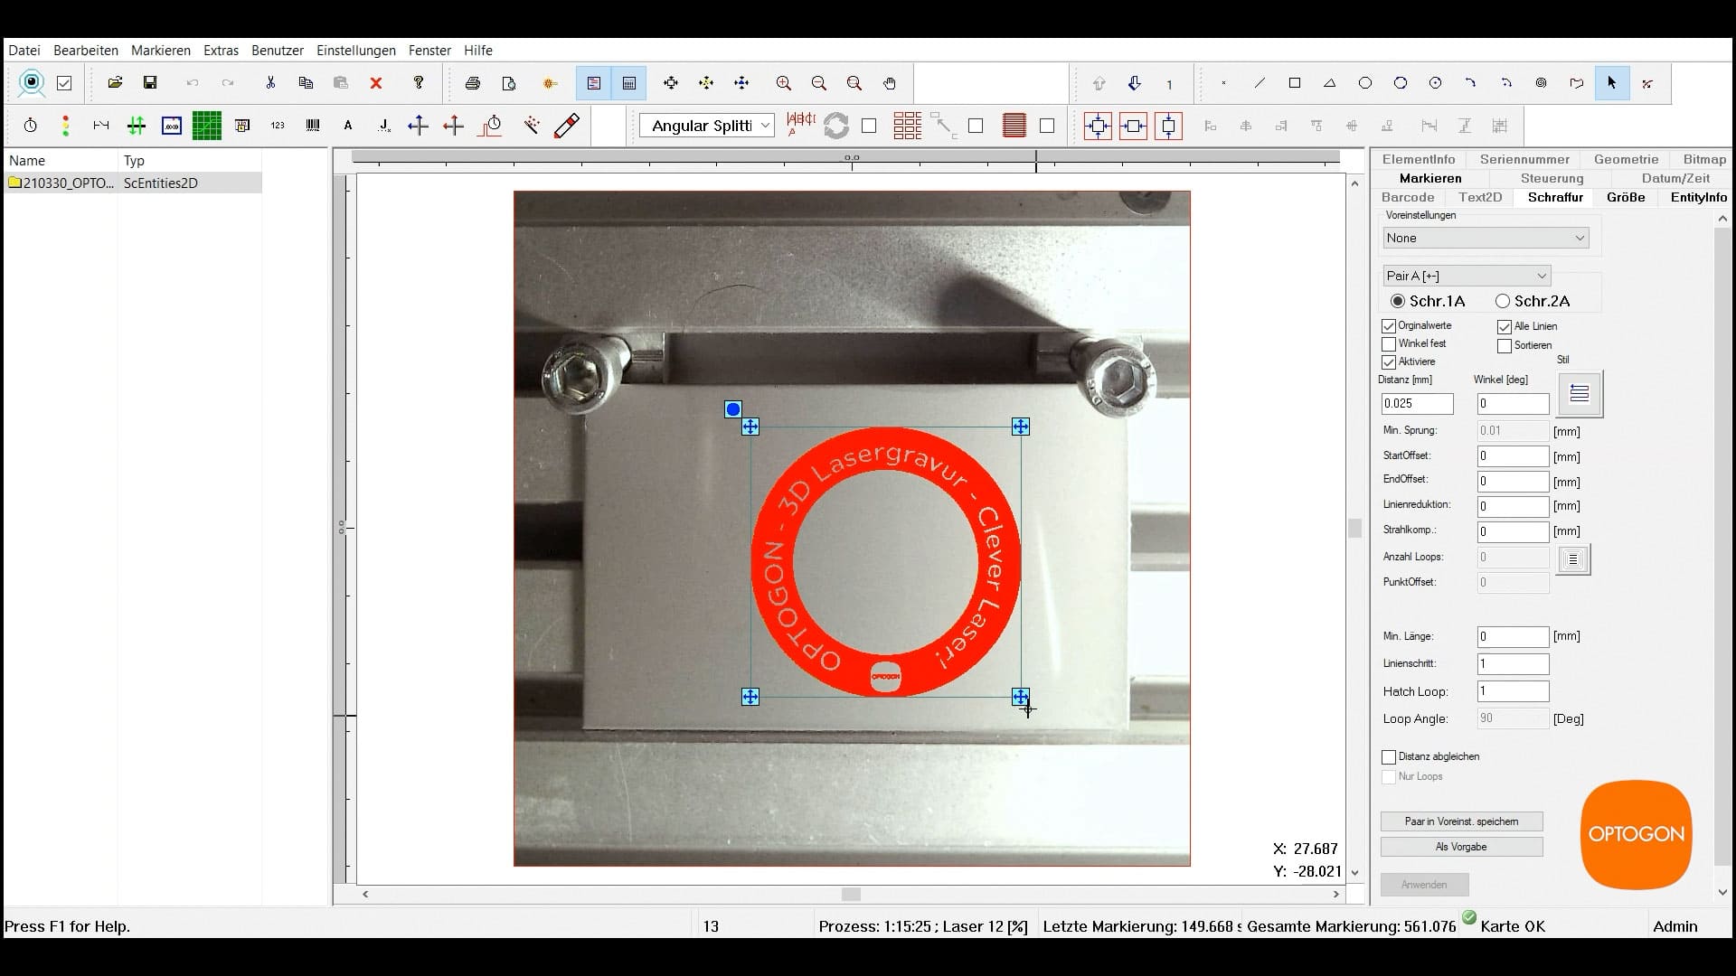
Task: Select the pan hand tool
Action: coord(890,83)
